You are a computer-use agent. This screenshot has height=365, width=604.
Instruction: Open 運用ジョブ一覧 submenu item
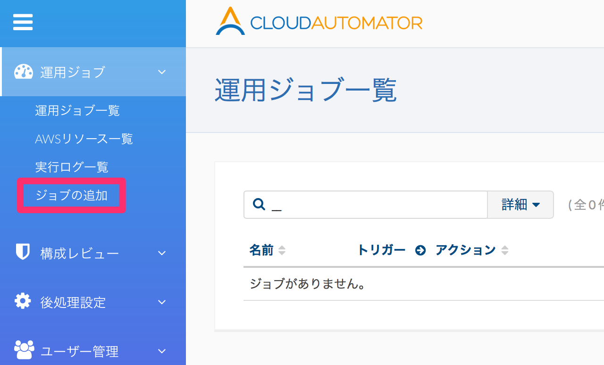[77, 111]
